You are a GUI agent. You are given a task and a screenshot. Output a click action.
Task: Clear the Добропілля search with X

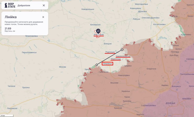[44, 5]
